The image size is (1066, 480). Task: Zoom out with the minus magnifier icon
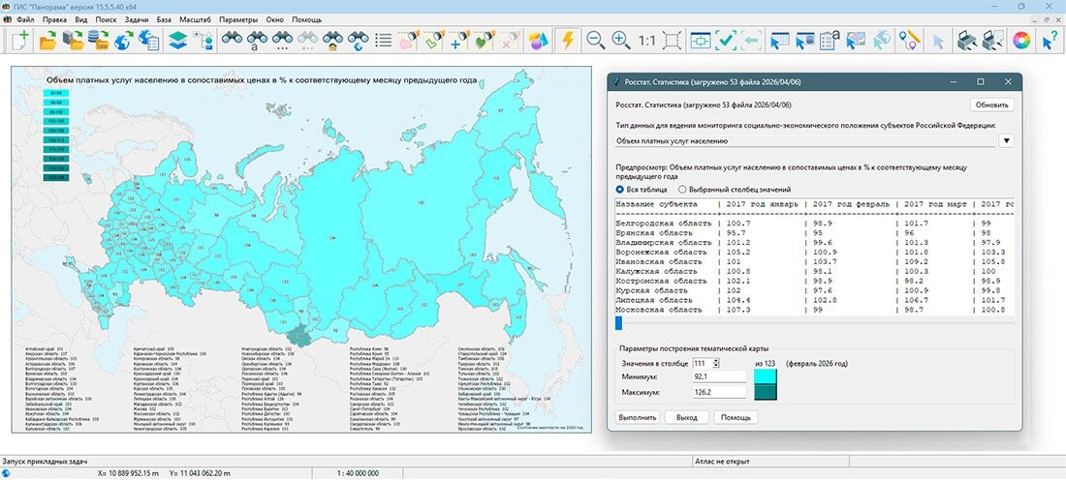[x=596, y=40]
